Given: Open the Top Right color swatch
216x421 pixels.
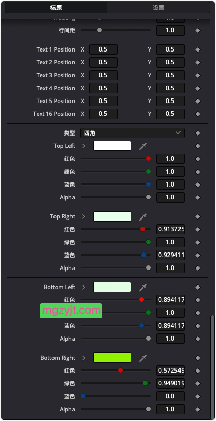Looking at the screenshot, I should (x=112, y=216).
